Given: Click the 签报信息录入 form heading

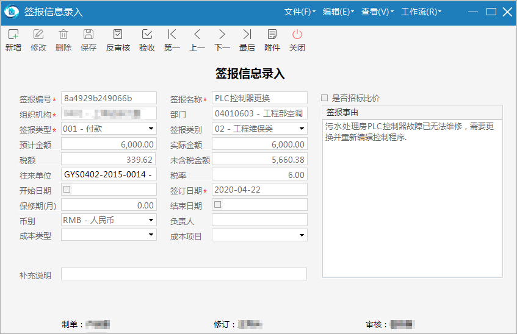Looking at the screenshot, I should point(250,73).
